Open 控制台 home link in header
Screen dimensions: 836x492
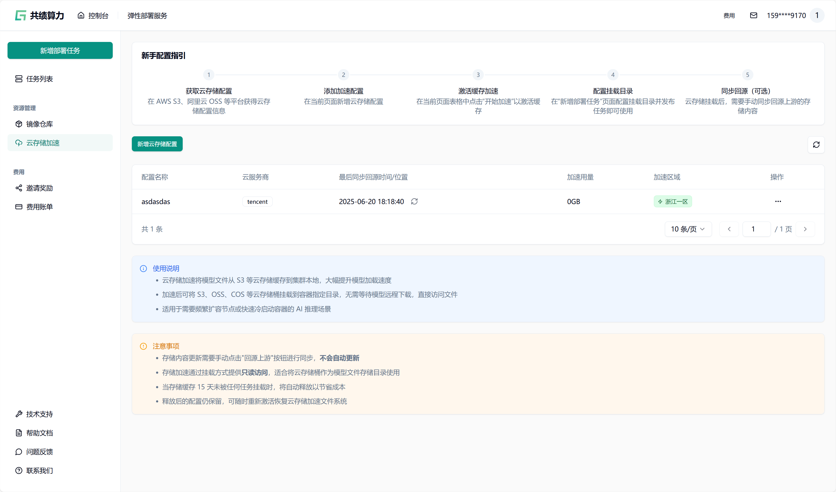pos(93,16)
